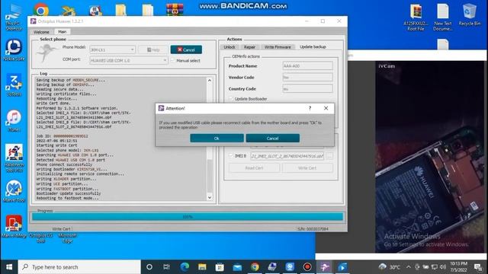This screenshot has width=488, height=274.
Task: Click the Help button next to Phone Model
Action: pyautogui.click(x=153, y=49)
